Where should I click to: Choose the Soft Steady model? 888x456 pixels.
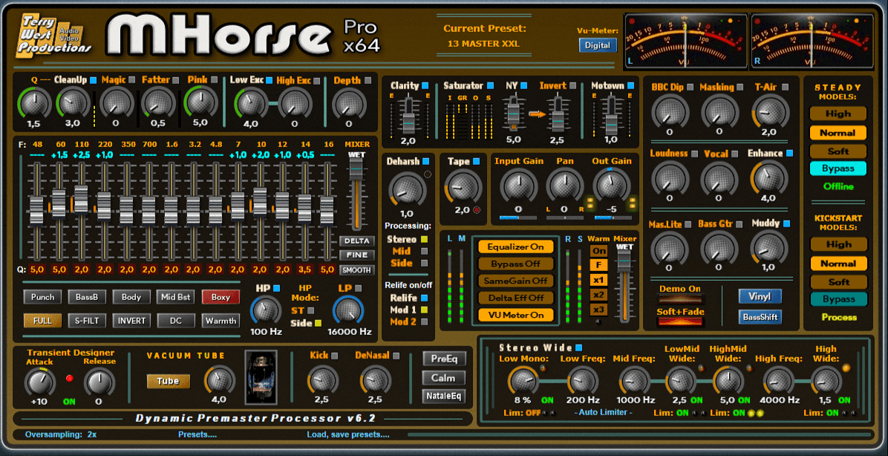tap(838, 152)
